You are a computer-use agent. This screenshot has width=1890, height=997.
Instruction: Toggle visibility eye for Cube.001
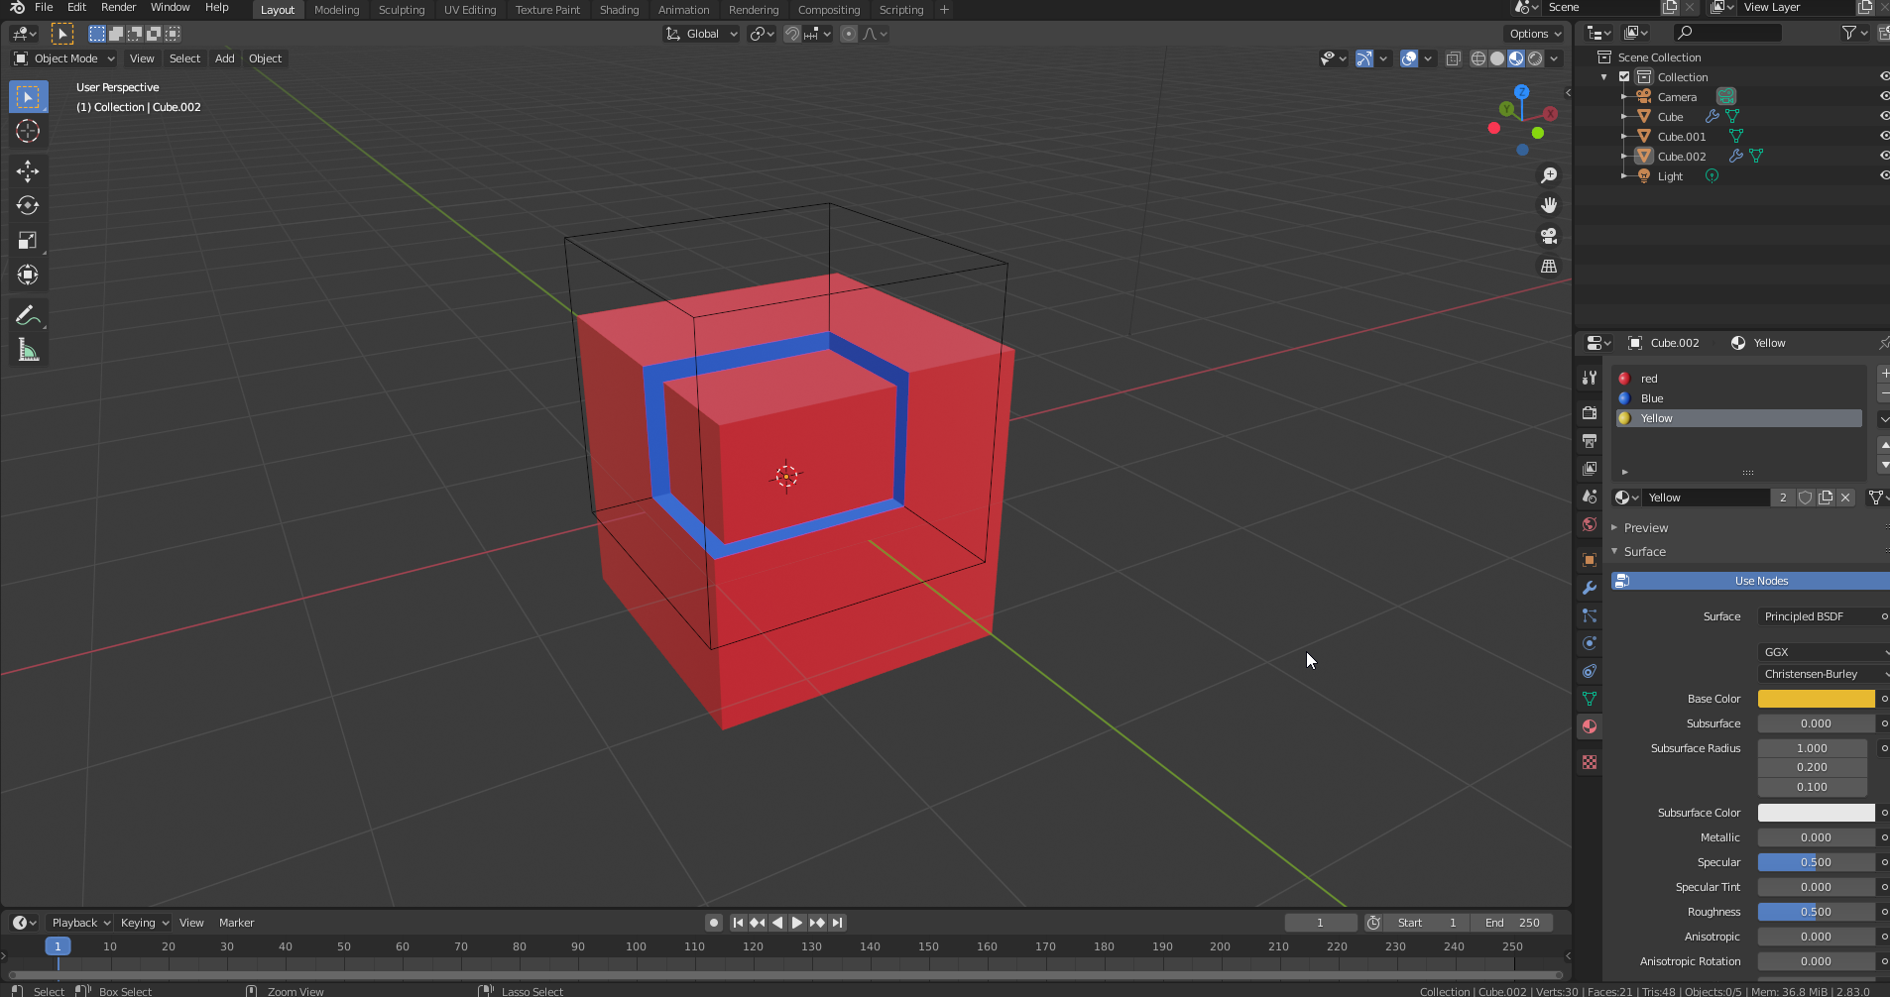click(1884, 136)
